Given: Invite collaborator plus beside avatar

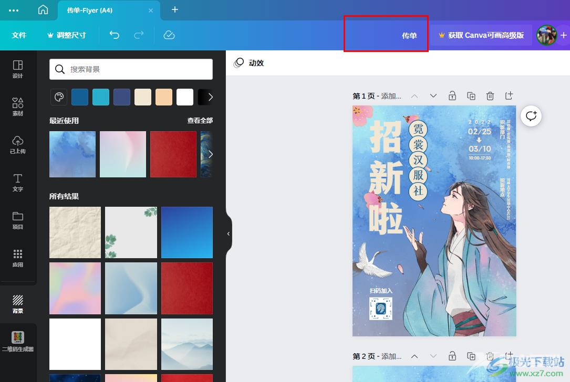Looking at the screenshot, I should [x=564, y=35].
